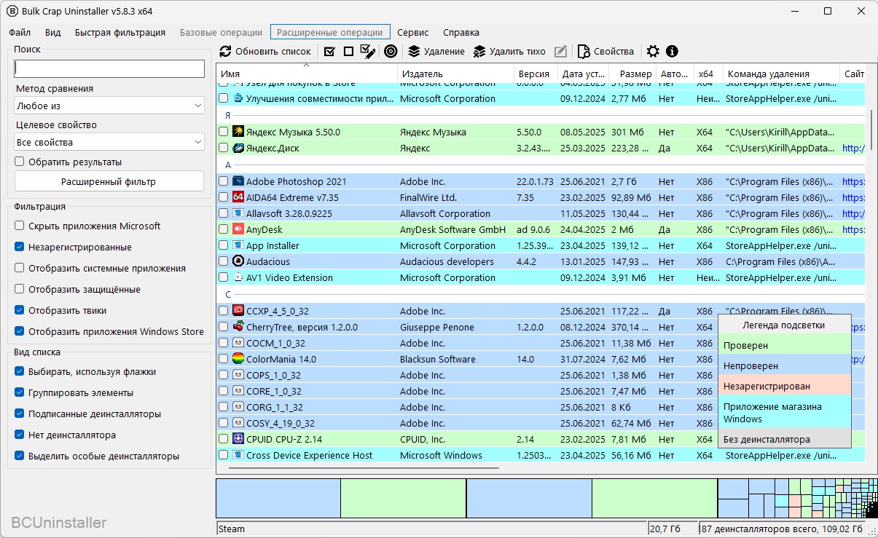Tick the checkbox for AnyDesk row
This screenshot has width=878, height=538.
(x=224, y=229)
